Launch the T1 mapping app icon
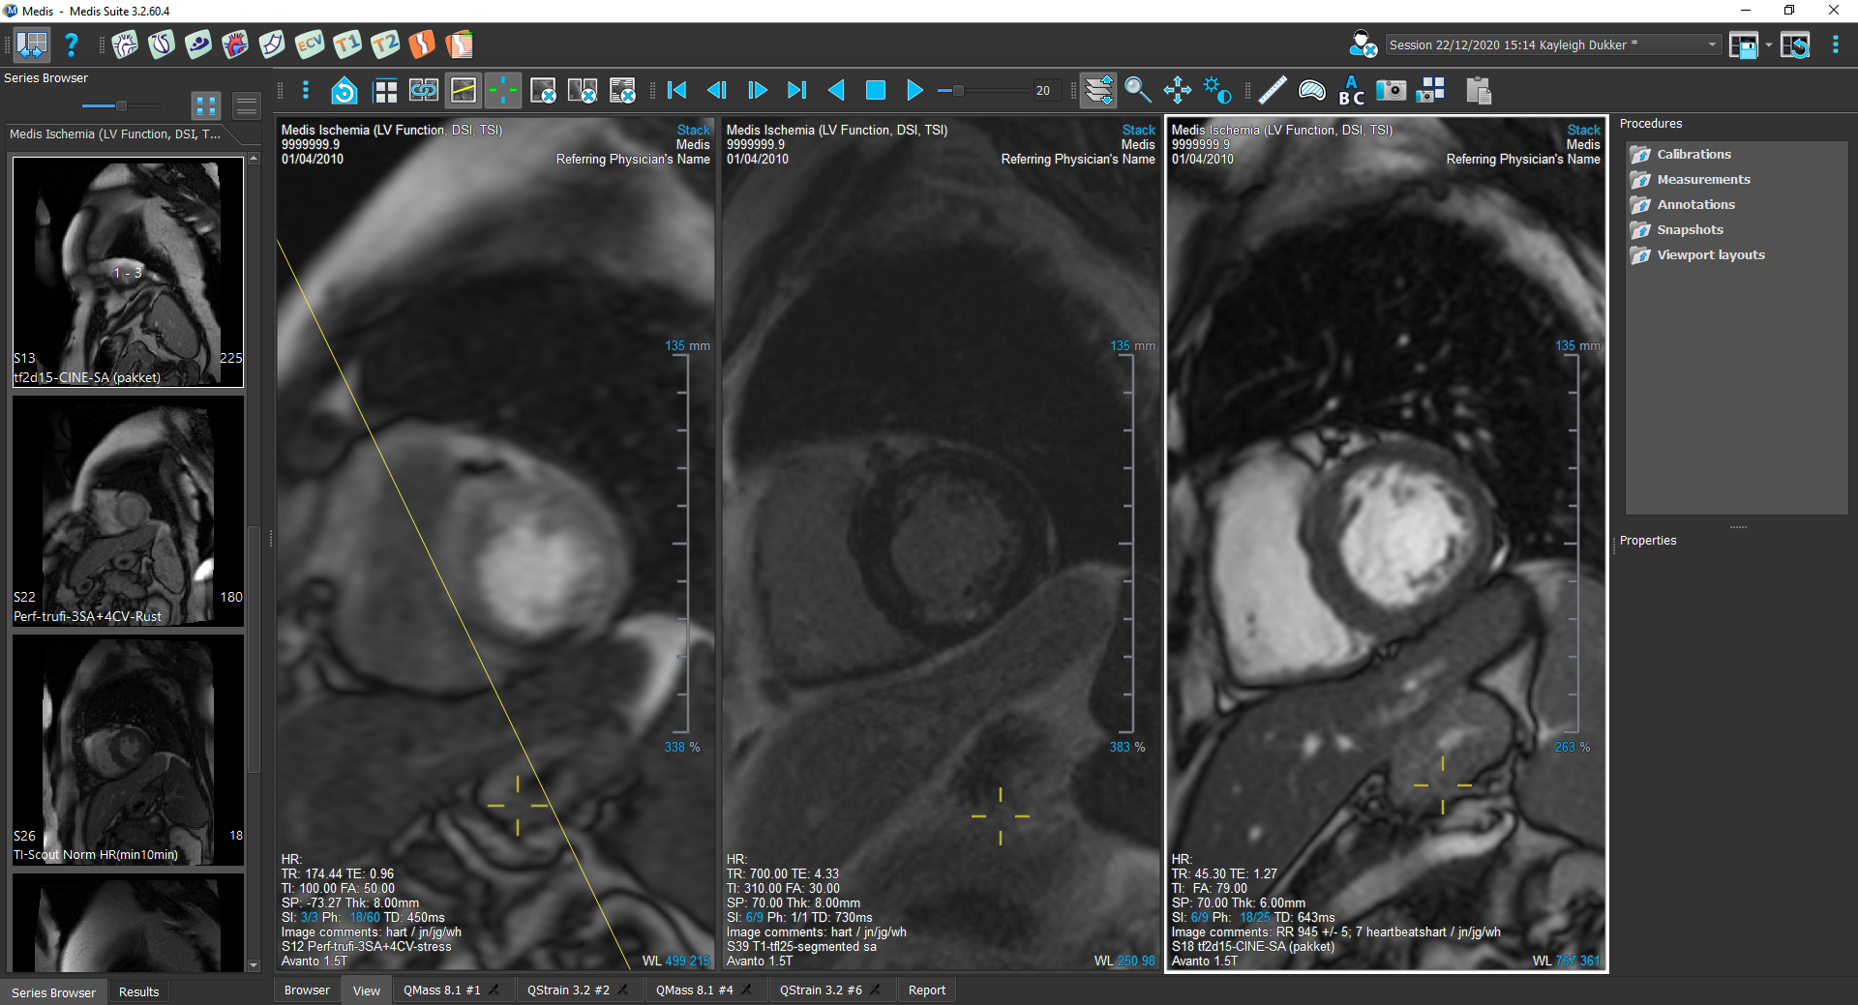The image size is (1858, 1005). click(x=347, y=44)
